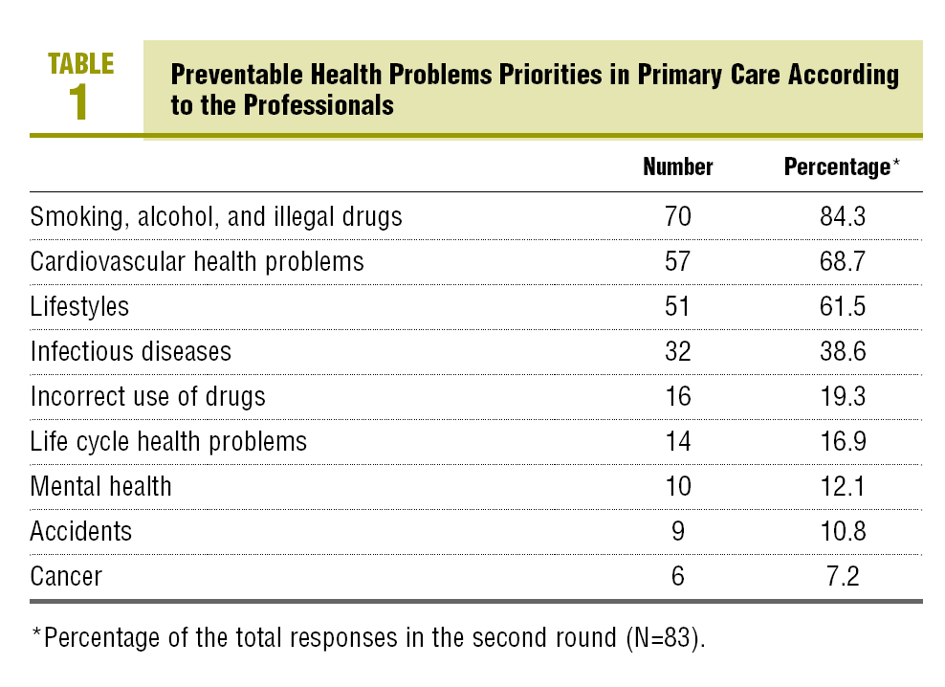Click the footnote about second round responses
Image resolution: width=945 pixels, height=687 pixels.
click(367, 638)
